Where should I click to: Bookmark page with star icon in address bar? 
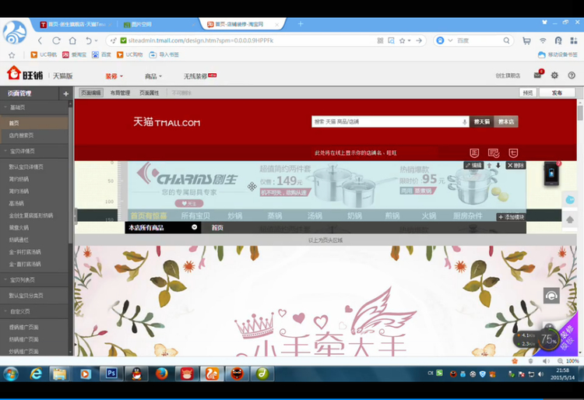tap(403, 40)
